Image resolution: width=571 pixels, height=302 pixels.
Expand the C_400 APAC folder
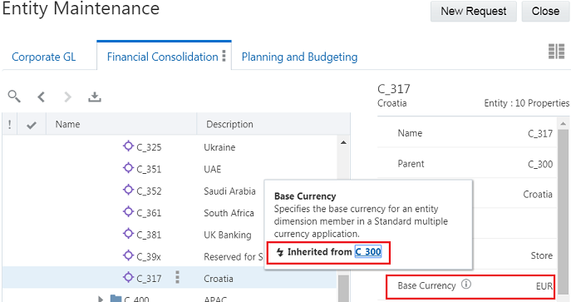tap(101, 299)
